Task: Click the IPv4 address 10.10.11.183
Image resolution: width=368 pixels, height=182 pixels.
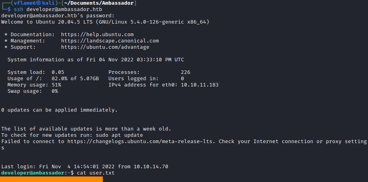Action: 200,85
